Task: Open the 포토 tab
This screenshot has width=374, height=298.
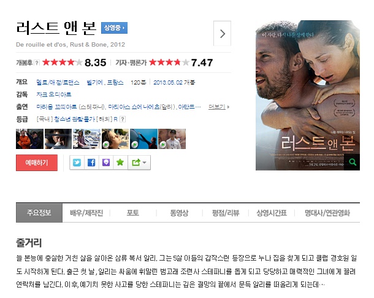Action: pyautogui.click(x=133, y=213)
